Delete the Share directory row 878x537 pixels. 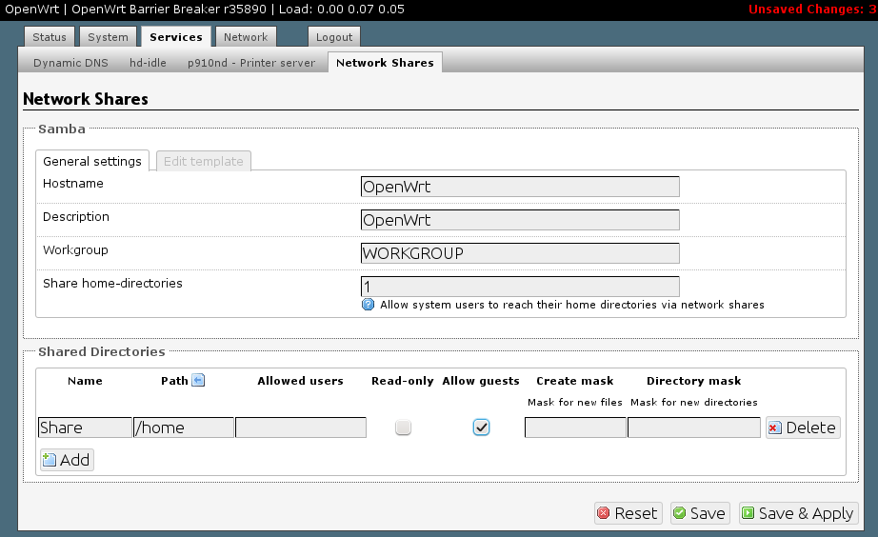[x=803, y=428]
